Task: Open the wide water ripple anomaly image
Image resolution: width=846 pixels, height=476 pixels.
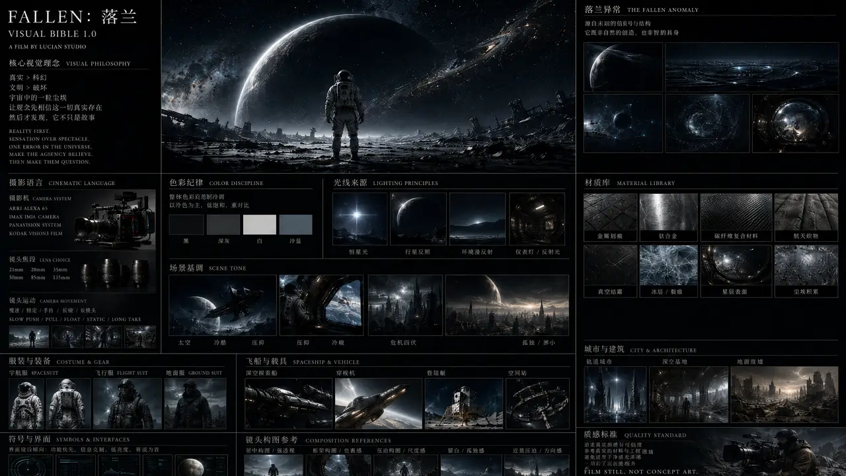Action: coord(751,67)
